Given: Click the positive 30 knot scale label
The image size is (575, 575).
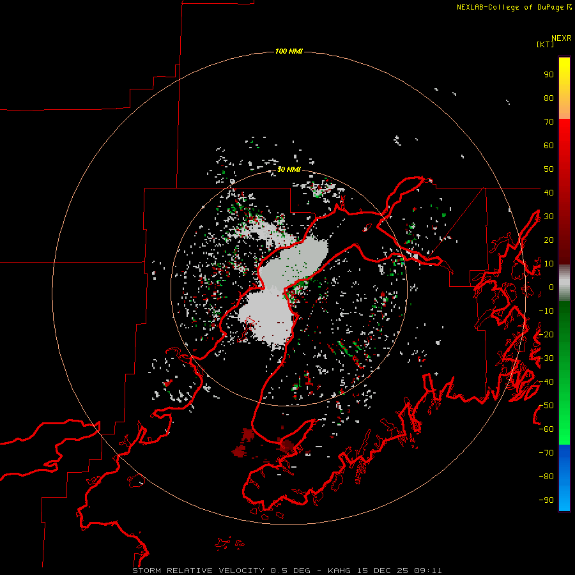Looking at the screenshot, I should (549, 217).
